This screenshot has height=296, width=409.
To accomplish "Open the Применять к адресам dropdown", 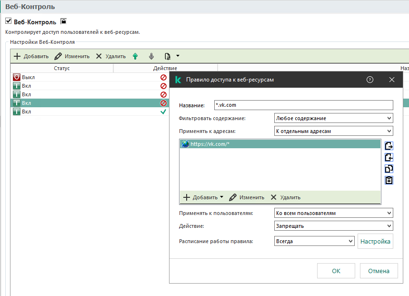I will click(334, 131).
